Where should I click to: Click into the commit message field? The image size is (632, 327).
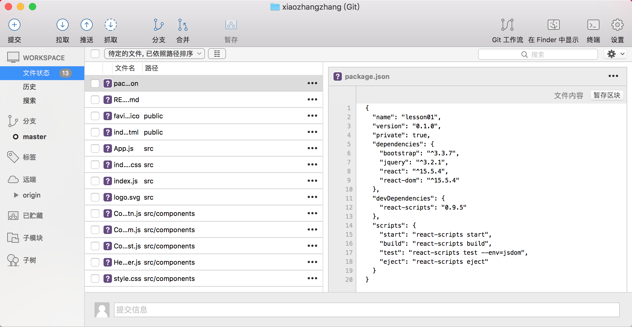[x=366, y=310]
